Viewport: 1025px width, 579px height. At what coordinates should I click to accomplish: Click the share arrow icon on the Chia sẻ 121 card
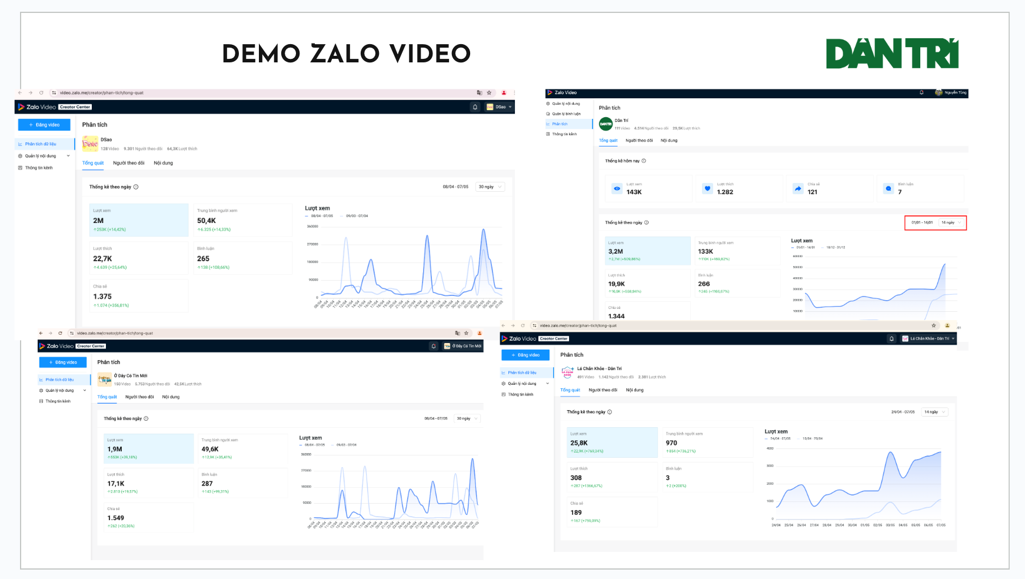click(x=798, y=189)
